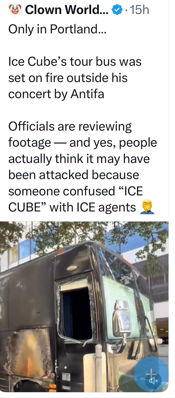Click the "Officials are reviewing footage" paragraph
The width and height of the screenshot is (175, 398).
[x=82, y=167]
